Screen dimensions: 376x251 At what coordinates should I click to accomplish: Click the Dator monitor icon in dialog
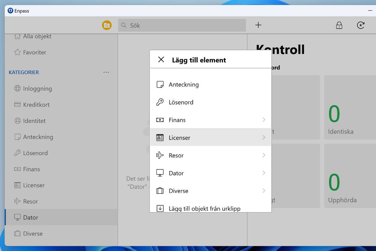160,173
